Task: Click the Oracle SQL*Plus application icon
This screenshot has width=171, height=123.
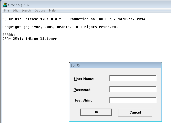Action: tap(5, 5)
